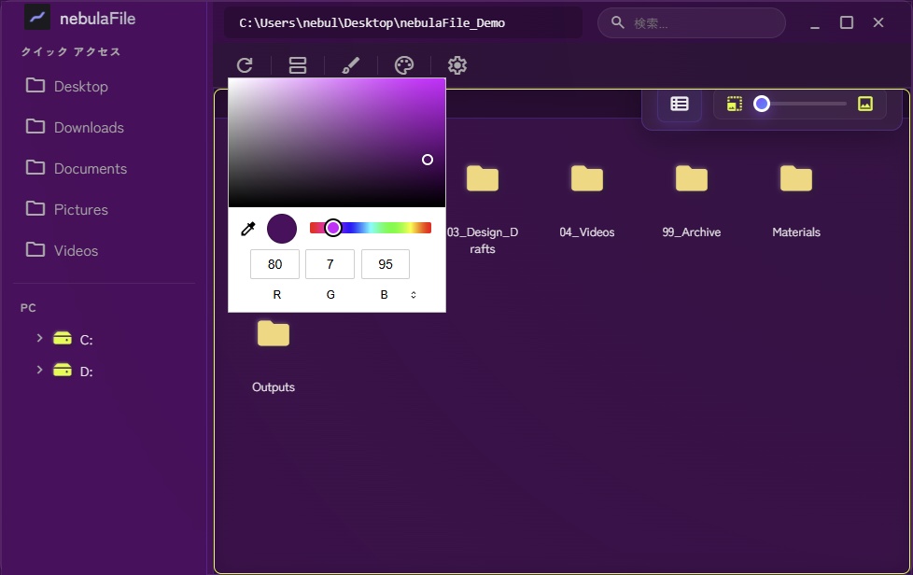Click the path address bar
This screenshot has height=575, width=913.
(x=403, y=22)
